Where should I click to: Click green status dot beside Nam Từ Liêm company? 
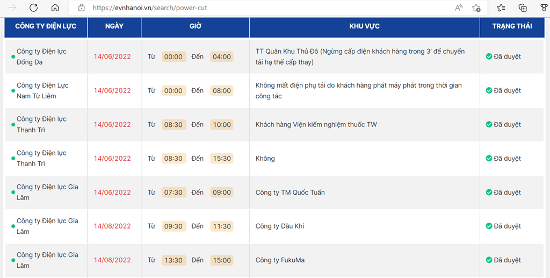[13, 90]
